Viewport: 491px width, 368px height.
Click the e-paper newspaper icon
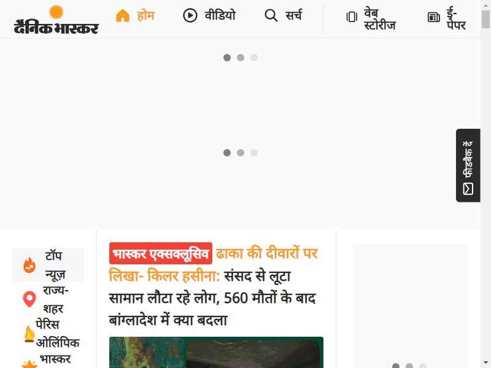(x=434, y=17)
